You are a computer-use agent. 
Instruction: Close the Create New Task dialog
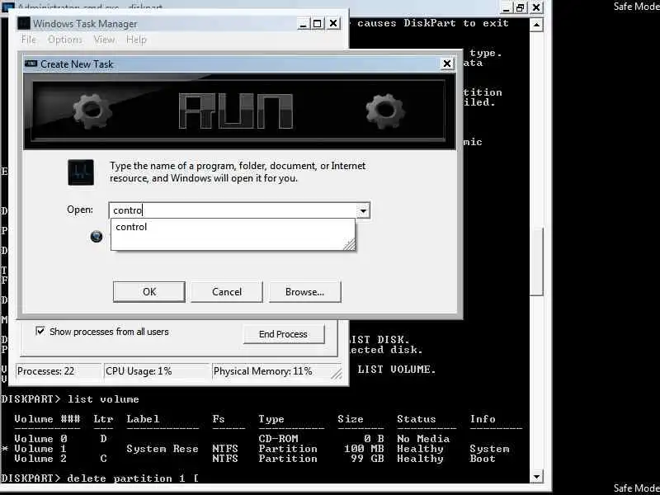447,64
